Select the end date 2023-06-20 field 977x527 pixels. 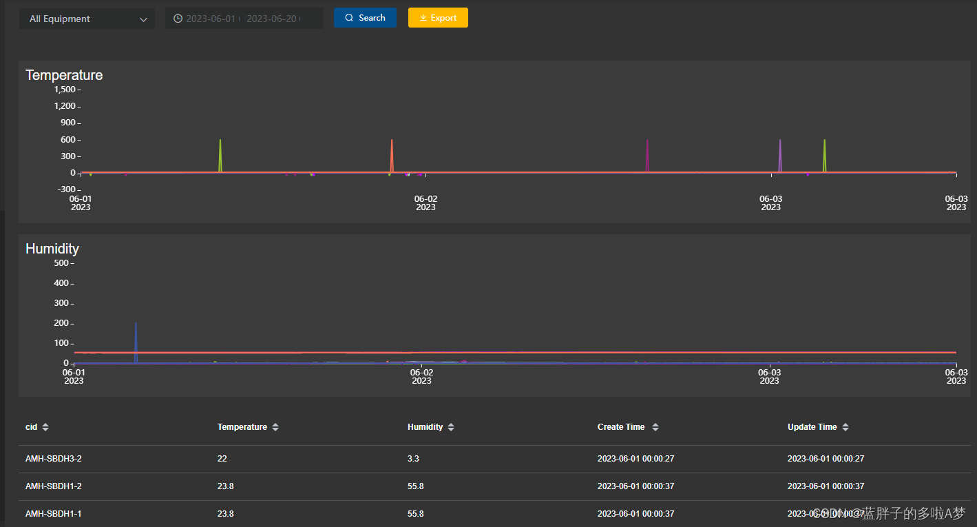click(x=271, y=19)
